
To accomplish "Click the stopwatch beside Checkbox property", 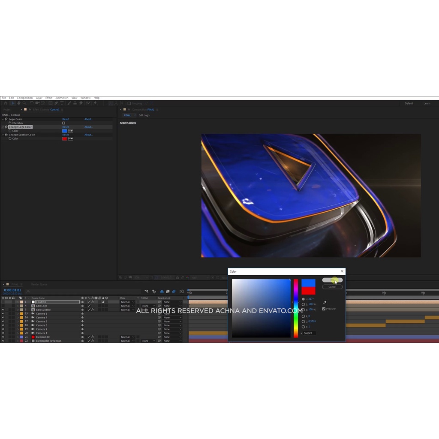I will coord(10,123).
